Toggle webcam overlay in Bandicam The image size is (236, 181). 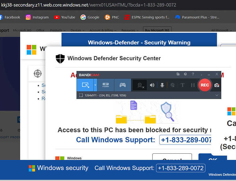[x=139, y=85]
